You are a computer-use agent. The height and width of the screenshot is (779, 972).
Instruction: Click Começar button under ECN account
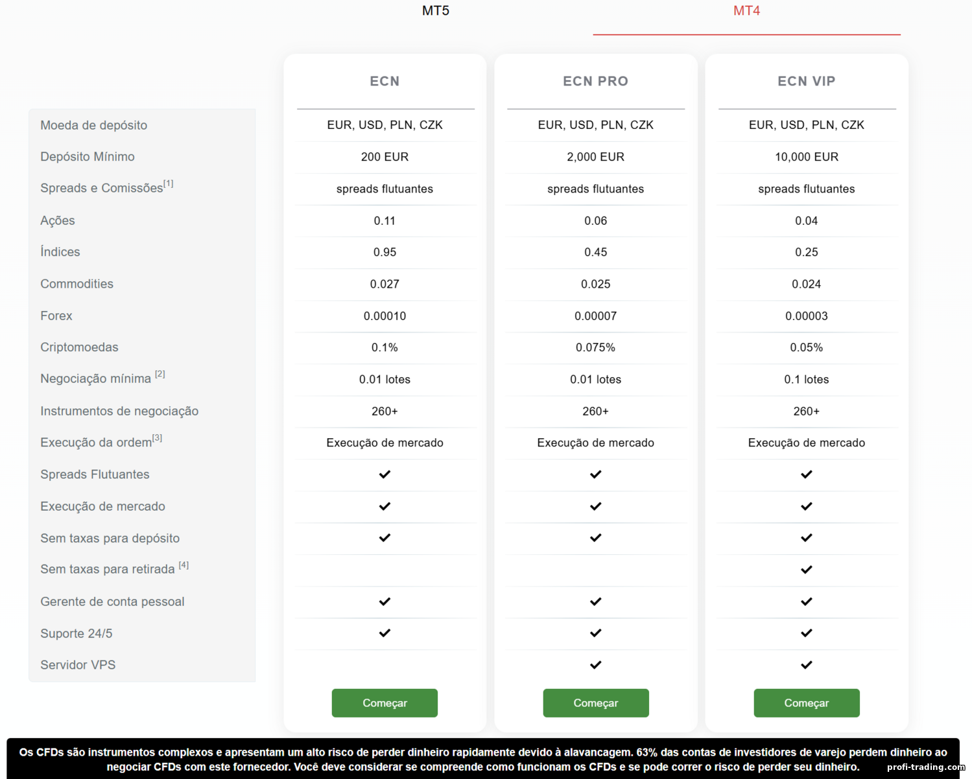point(385,703)
